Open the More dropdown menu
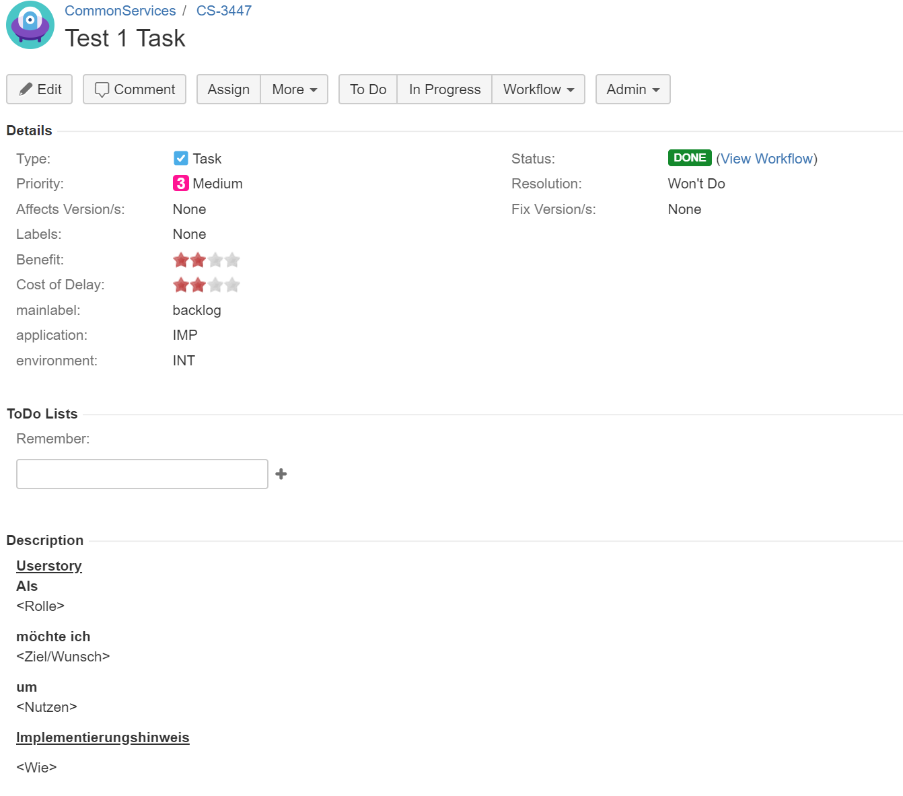The height and width of the screenshot is (796, 903). 294,89
